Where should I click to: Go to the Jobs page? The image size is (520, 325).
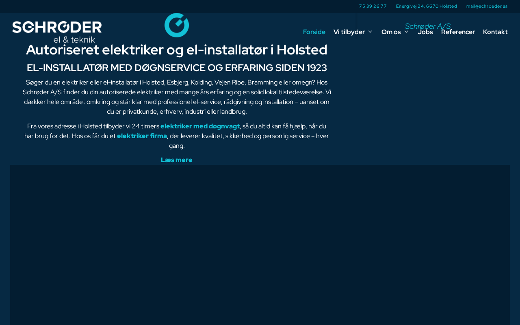[x=425, y=32]
